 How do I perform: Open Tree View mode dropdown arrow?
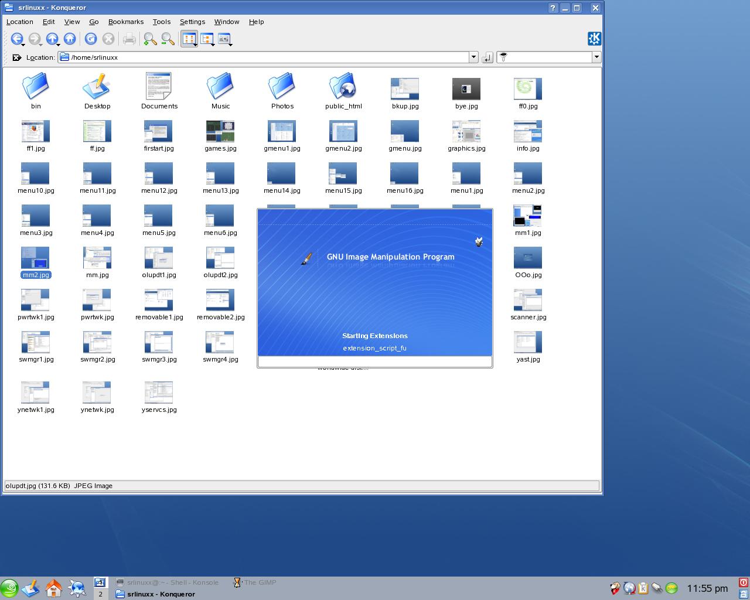click(213, 45)
